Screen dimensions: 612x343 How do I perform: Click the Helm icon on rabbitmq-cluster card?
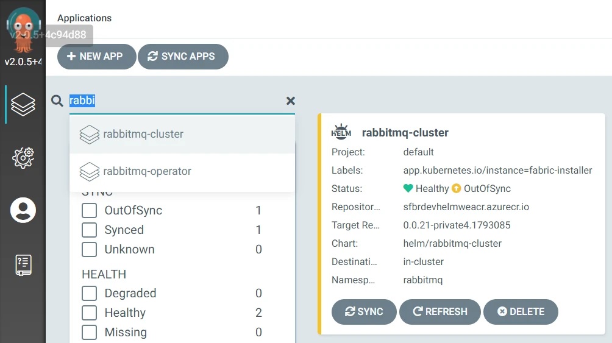[x=341, y=132]
